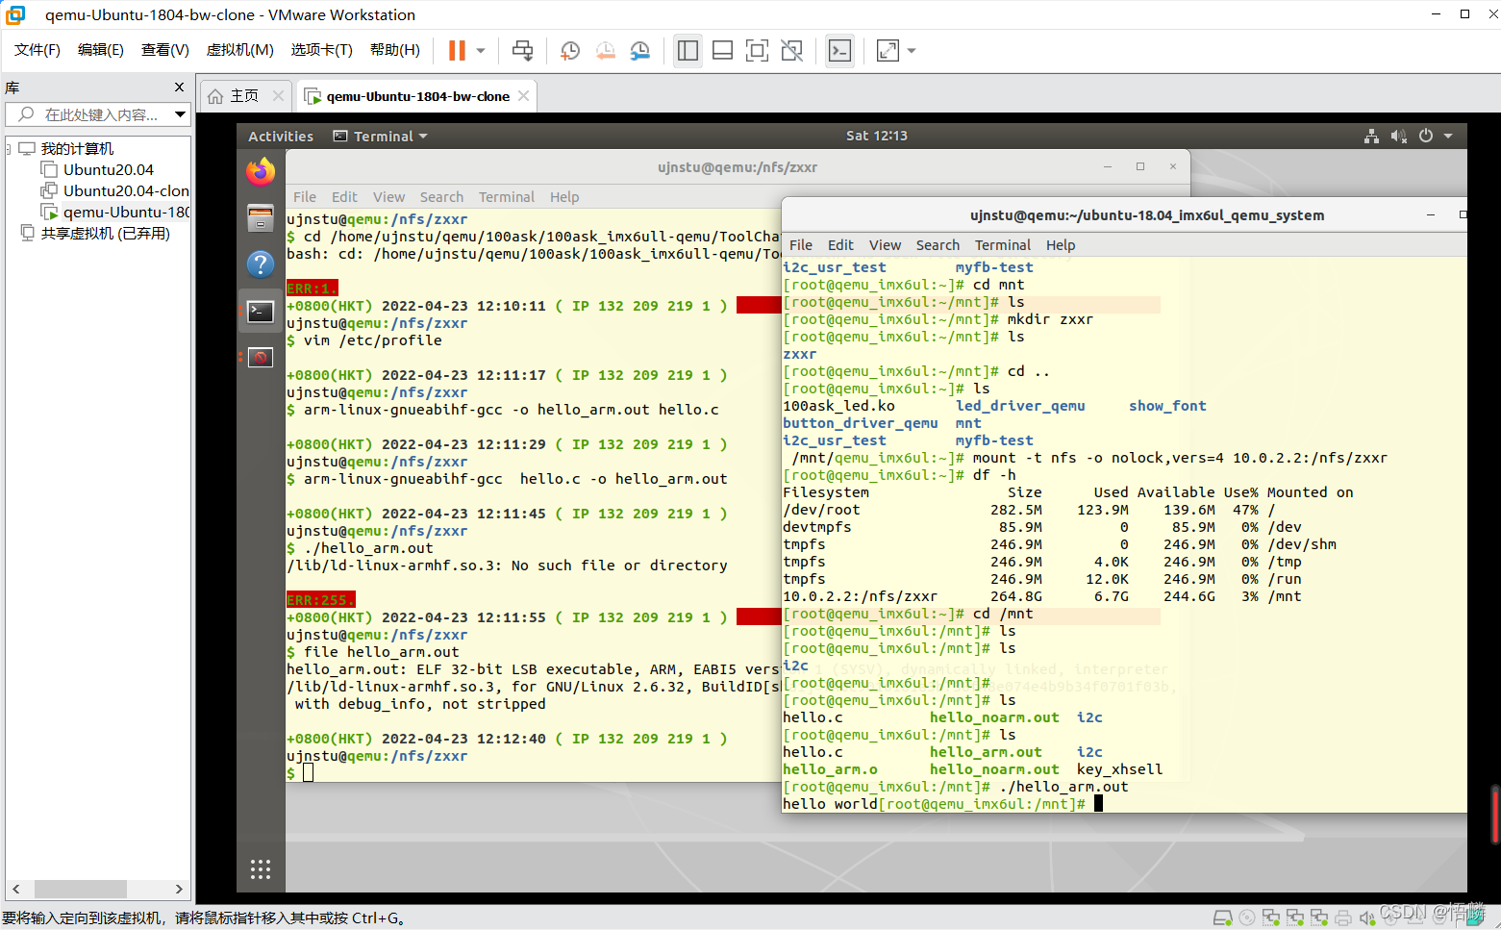Click the library horizontal scrollbar thumb
Image resolution: width=1501 pixels, height=930 pixels.
[x=81, y=889]
